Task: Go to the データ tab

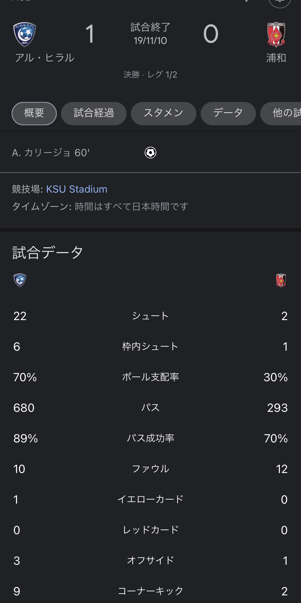Action: (x=228, y=113)
